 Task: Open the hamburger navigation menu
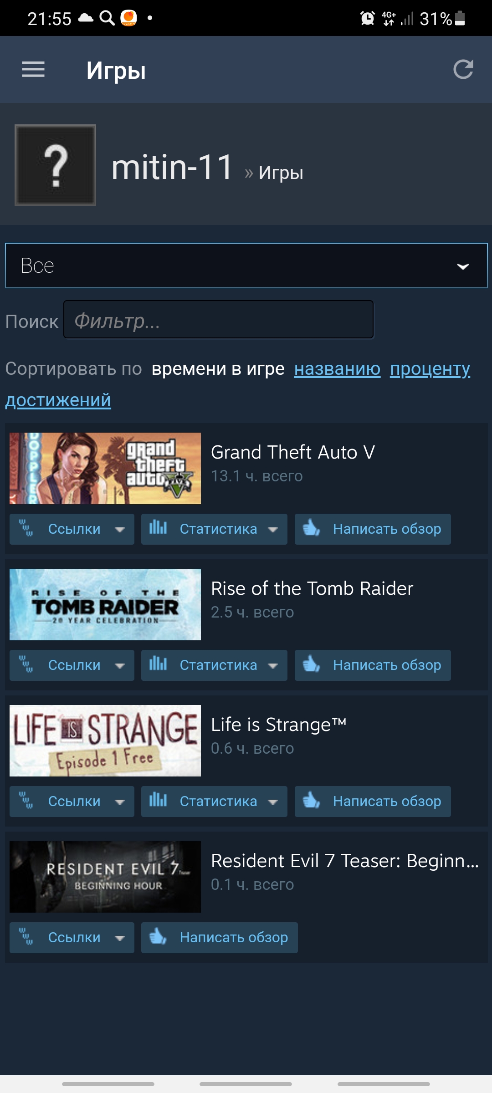coord(33,70)
